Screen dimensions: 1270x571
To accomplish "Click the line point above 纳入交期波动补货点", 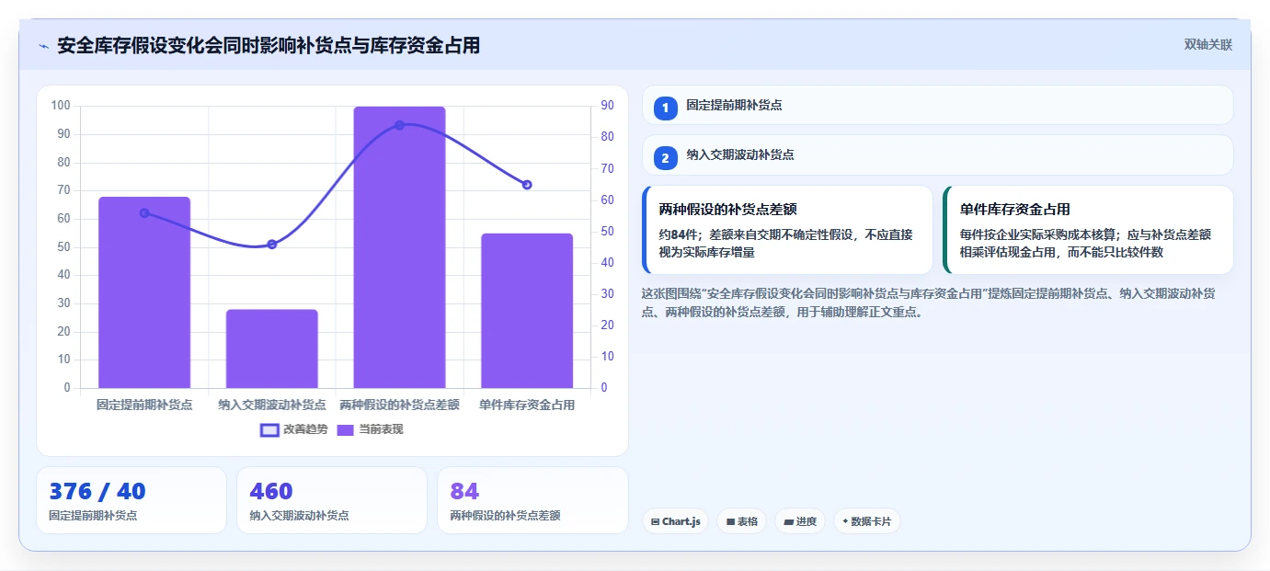I will click(x=272, y=245).
